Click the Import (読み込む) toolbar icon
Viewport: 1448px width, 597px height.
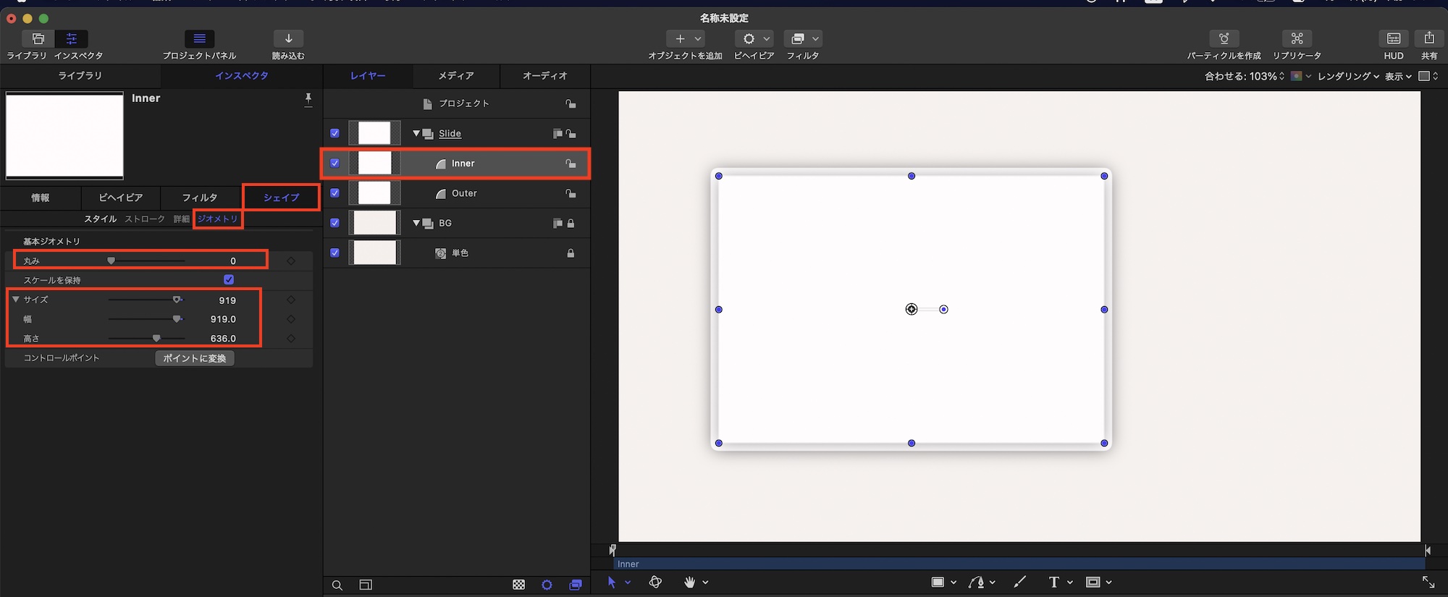tap(288, 39)
